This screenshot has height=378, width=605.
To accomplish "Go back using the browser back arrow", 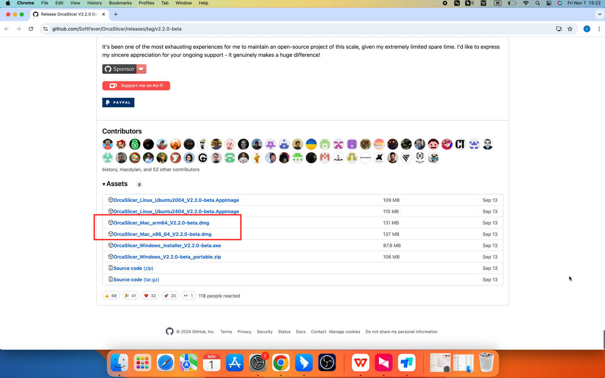I will point(7,29).
